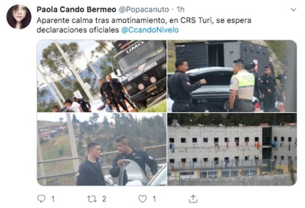Screen dimensions: 305x208
Task: Expand the tweet options chevron
Action: (x=293, y=10)
